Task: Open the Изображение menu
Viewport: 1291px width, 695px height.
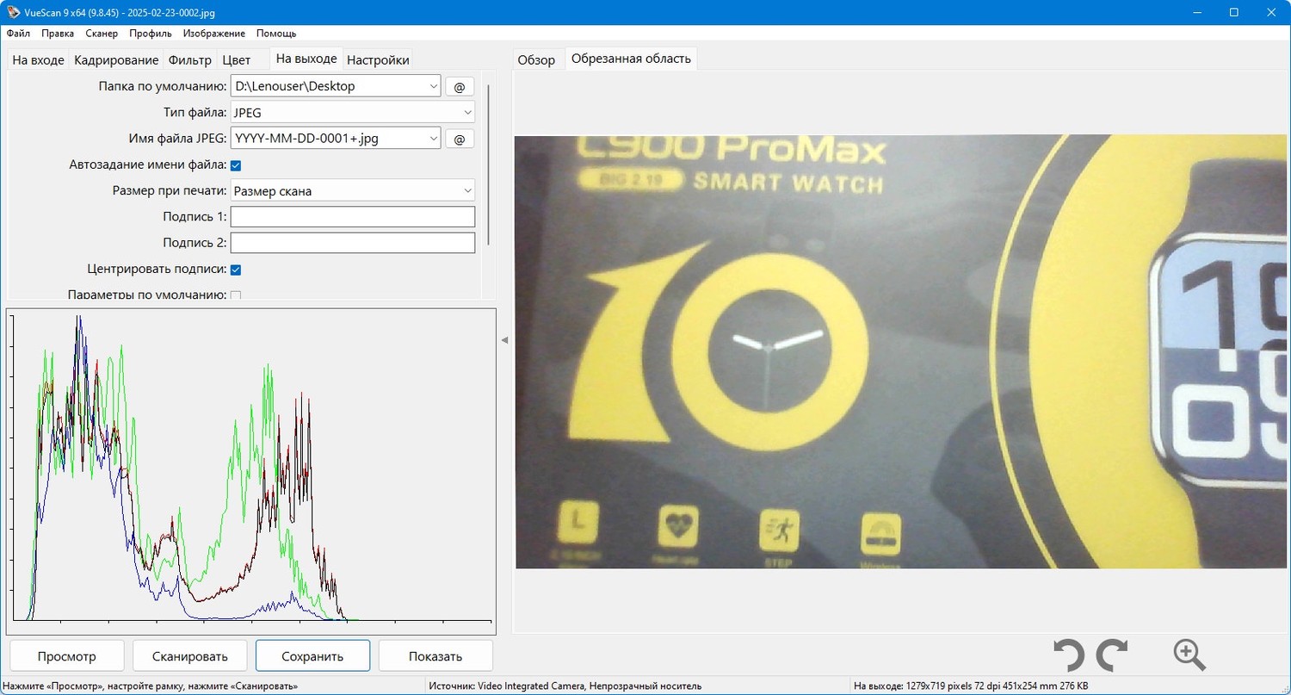Action: tap(214, 34)
